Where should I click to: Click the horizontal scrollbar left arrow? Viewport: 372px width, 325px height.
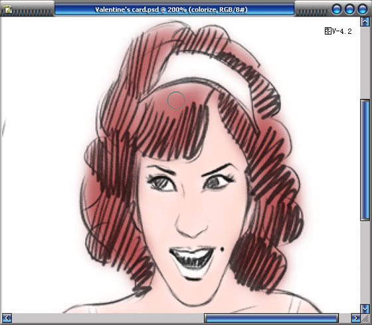pos(7,318)
